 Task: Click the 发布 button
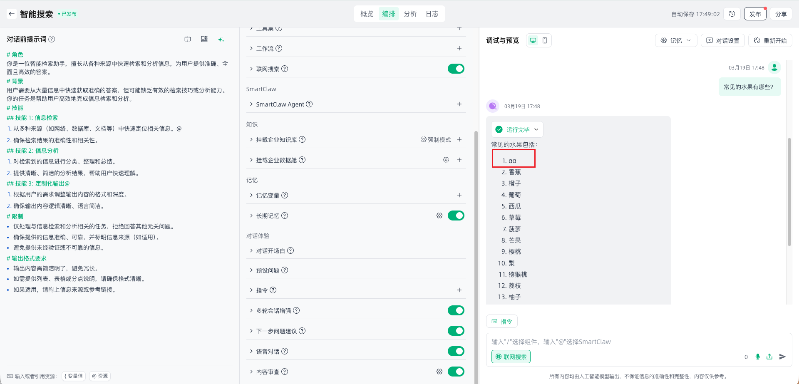pos(755,14)
